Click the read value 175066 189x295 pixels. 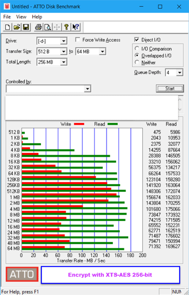tap(173, 209)
